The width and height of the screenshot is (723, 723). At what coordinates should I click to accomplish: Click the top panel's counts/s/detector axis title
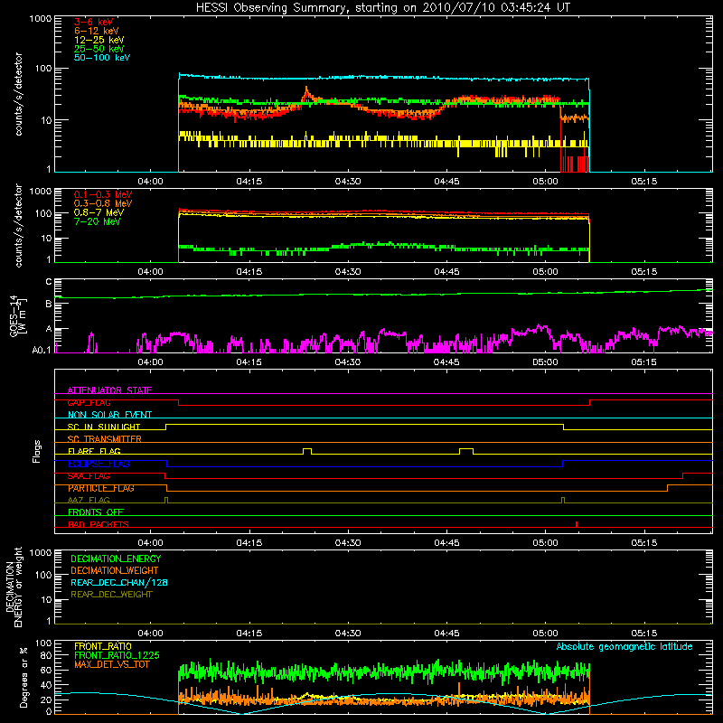(18, 94)
